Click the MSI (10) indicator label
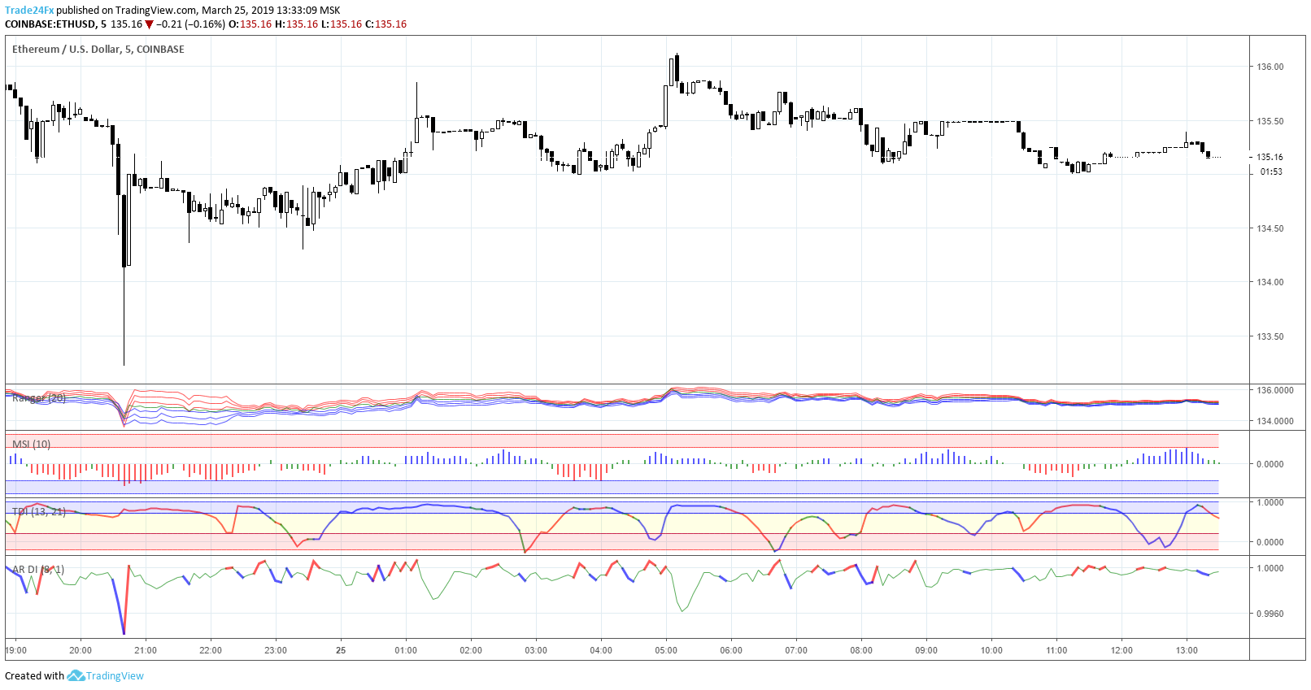1311x690 pixels. 31,444
